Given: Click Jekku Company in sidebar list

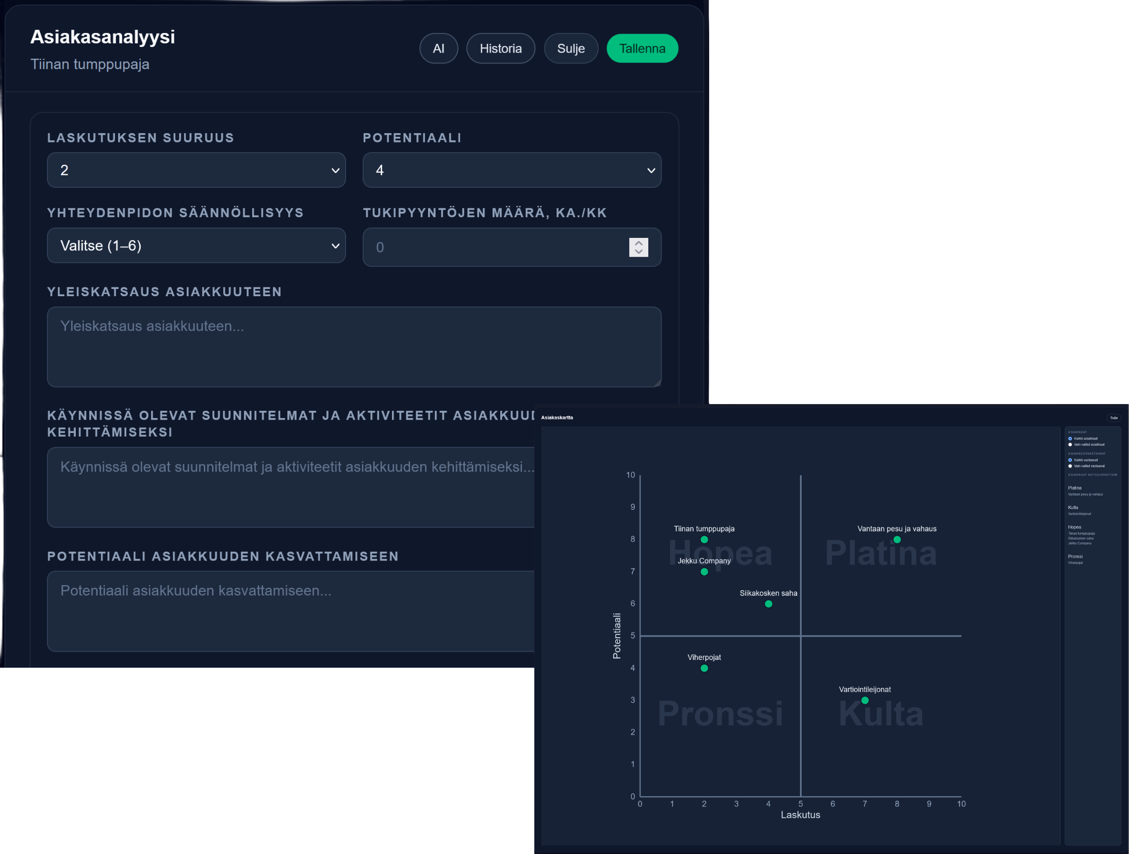Looking at the screenshot, I should tap(1080, 543).
